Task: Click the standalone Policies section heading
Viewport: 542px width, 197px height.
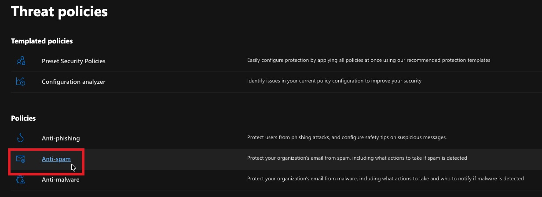Action: coord(23,118)
